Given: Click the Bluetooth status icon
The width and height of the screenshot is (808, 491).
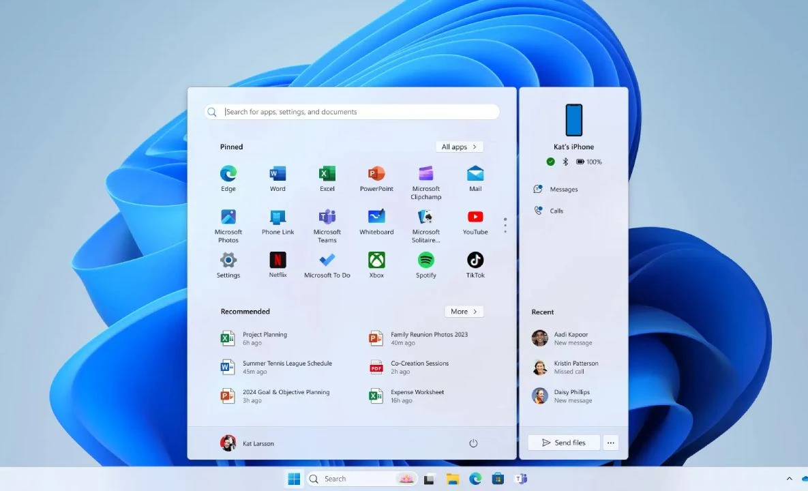Looking at the screenshot, I should click(x=565, y=162).
